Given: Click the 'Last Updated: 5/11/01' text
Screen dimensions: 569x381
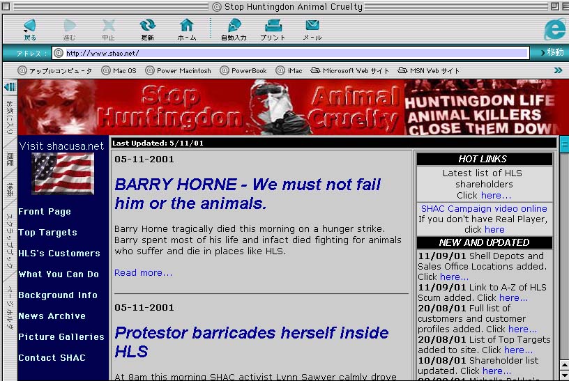Looking at the screenshot, I should [158, 143].
